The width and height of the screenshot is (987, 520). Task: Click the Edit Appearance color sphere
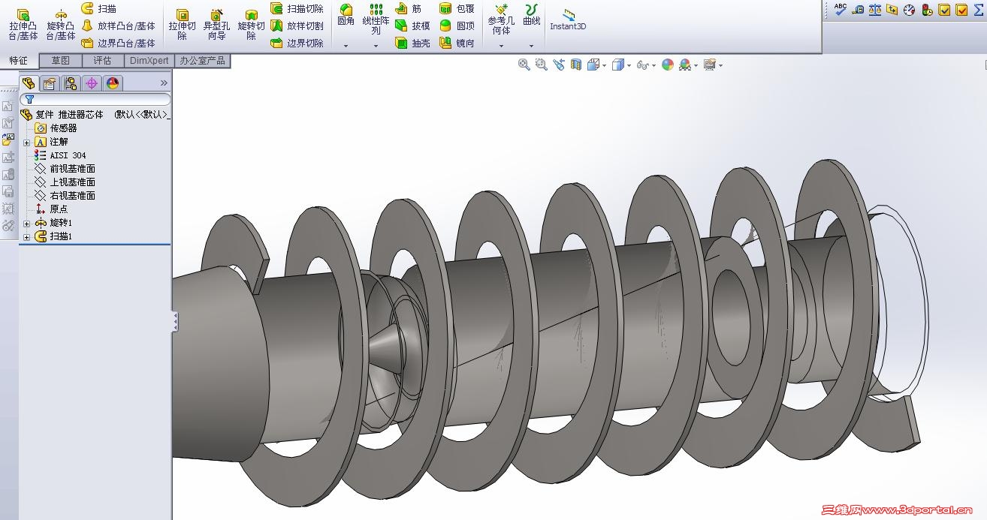[x=668, y=65]
